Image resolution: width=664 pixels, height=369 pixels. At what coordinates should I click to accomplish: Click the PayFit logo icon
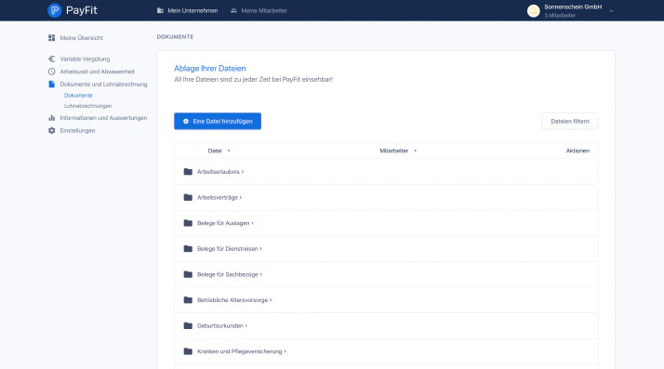pos(54,10)
